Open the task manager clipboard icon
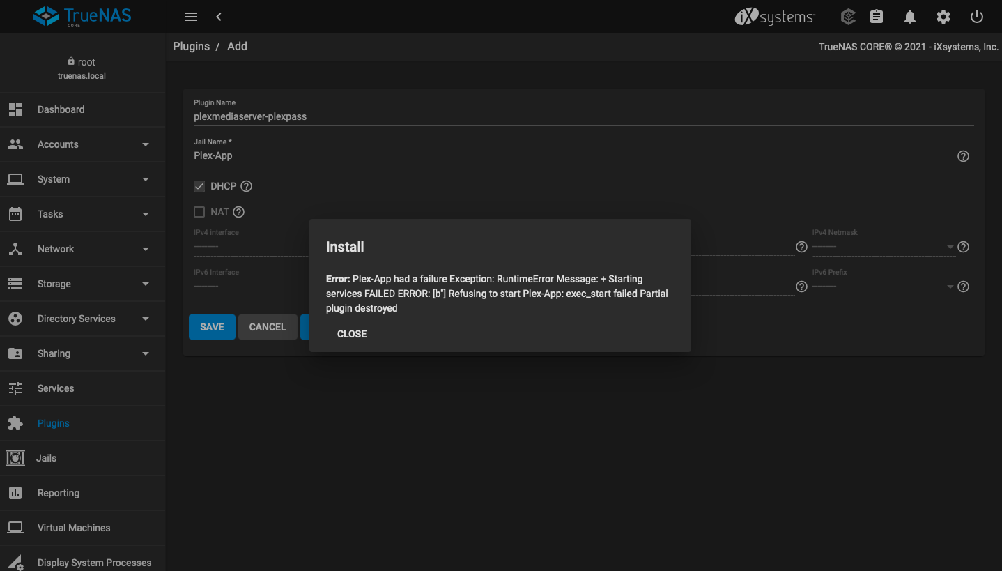 pyautogui.click(x=877, y=17)
